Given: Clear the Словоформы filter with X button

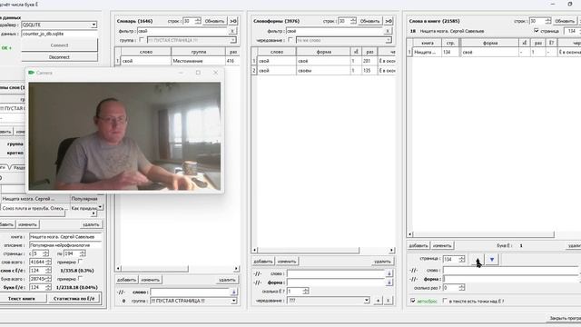Looking at the screenshot, I should coord(388,31).
